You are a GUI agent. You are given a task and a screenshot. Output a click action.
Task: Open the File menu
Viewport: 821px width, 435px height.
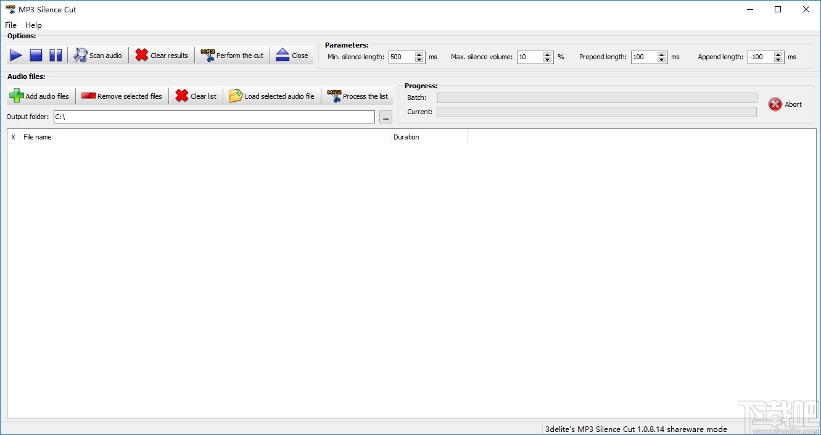tap(11, 25)
